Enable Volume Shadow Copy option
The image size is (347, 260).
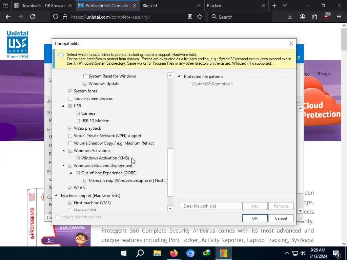pyautogui.click(x=70, y=143)
